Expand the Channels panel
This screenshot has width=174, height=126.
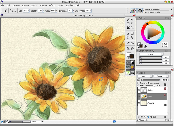pyautogui.click(x=137, y=120)
